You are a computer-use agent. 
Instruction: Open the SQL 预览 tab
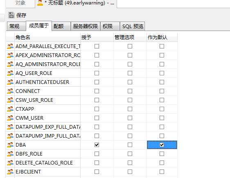[x=133, y=26]
